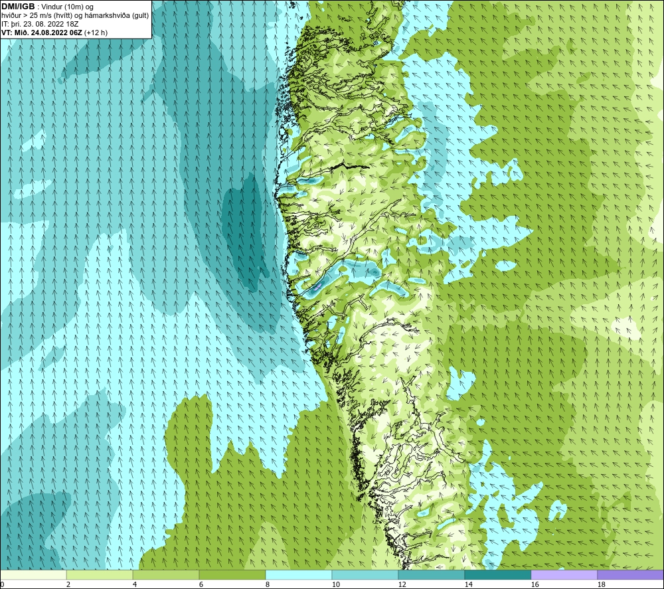Screen dimensions: 664x589
Task: Click the 'VT: Mið. 24.08.2022 06Z' valid time
Action: click(x=42, y=33)
